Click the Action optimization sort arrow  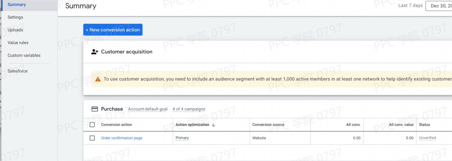(x=214, y=125)
